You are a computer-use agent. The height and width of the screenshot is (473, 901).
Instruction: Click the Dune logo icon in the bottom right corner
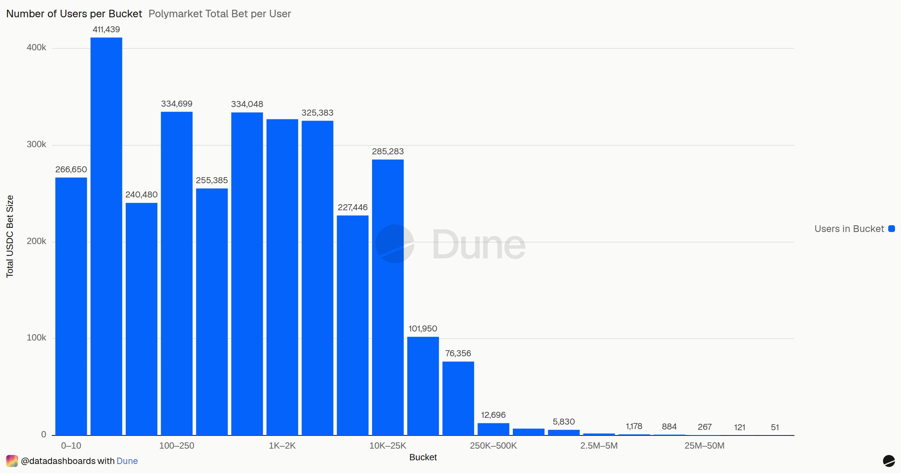[889, 461]
